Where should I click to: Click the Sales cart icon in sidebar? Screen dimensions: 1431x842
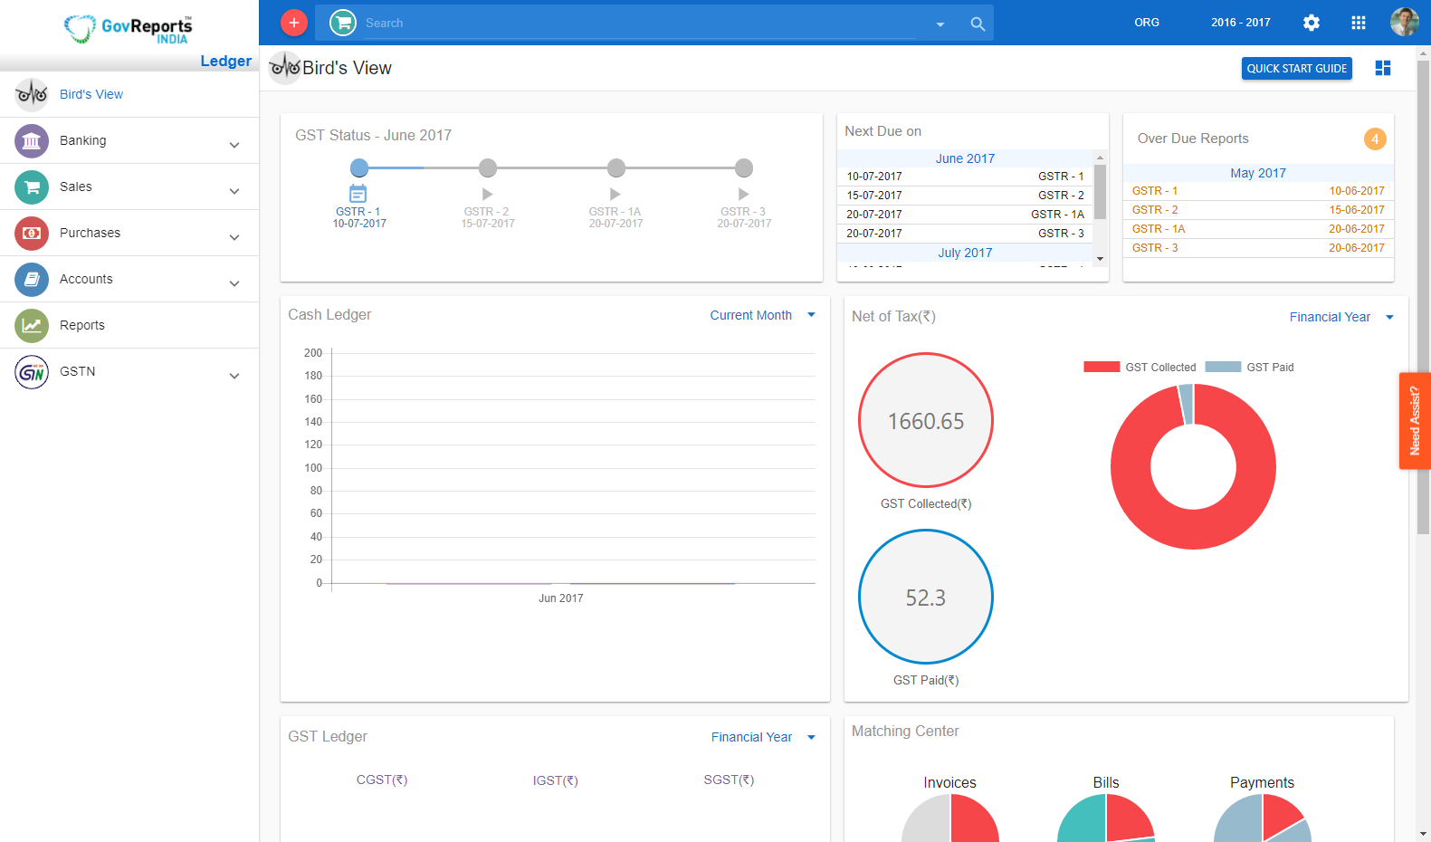click(32, 187)
